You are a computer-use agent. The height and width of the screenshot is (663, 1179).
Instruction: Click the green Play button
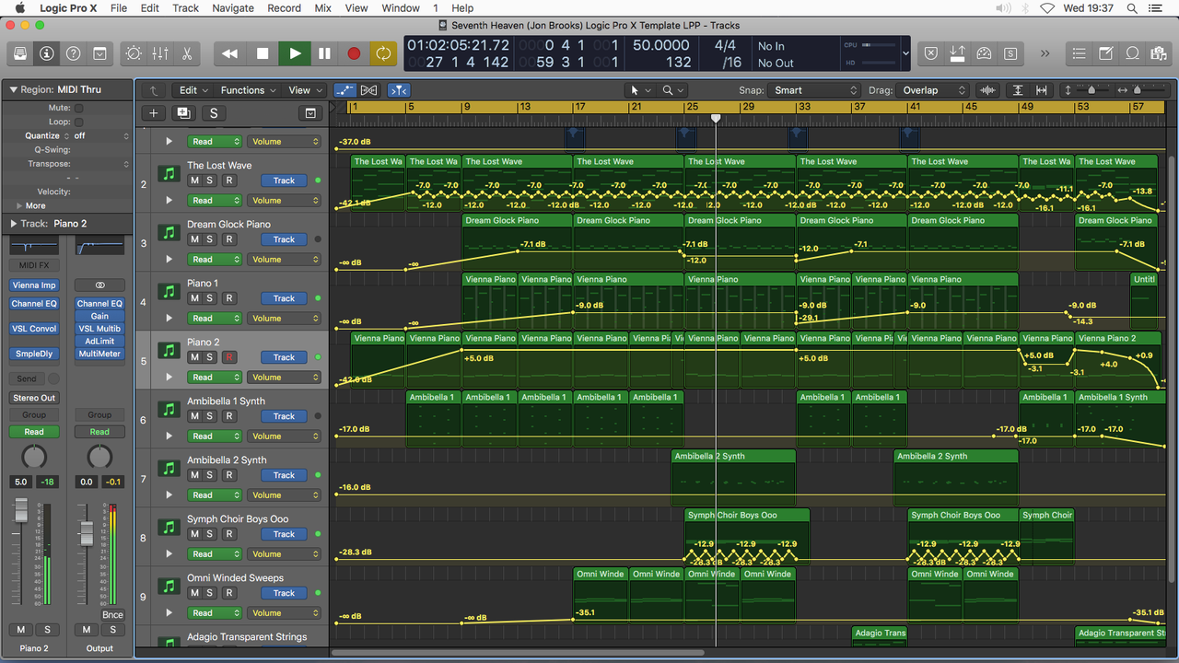pyautogui.click(x=294, y=53)
